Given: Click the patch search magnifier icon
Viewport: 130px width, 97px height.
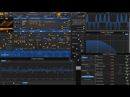Looking at the screenshot, I should pyautogui.click(x=15, y=14).
